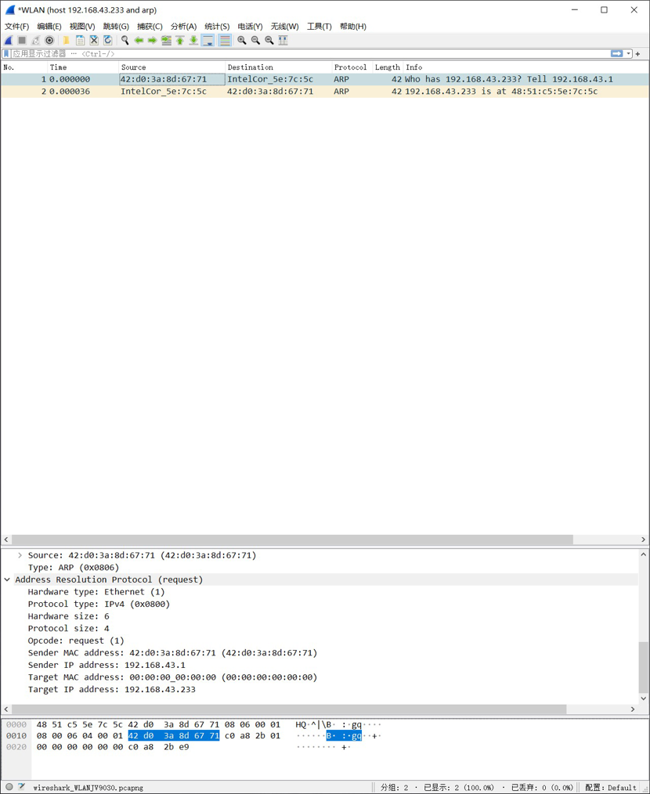Screen dimensions: 650x794
Task: Sort packets by the Destination column header
Action: click(x=278, y=67)
